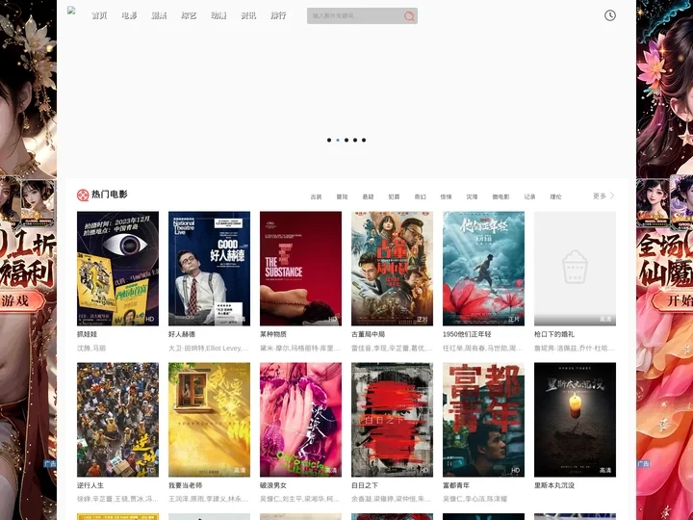Click the 1950他们正年轻 title text
This screenshot has height=520, width=693.
467,334
